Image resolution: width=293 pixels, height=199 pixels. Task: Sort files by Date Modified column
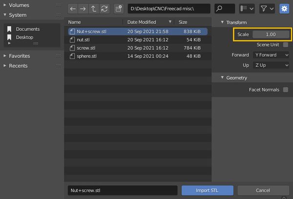(142, 22)
